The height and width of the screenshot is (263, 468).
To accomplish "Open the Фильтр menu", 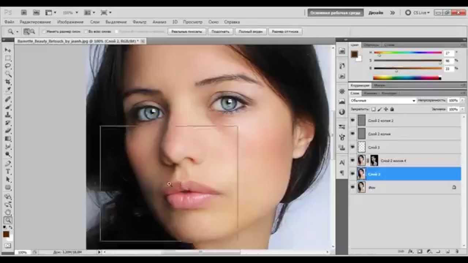I will pyautogui.click(x=140, y=22).
